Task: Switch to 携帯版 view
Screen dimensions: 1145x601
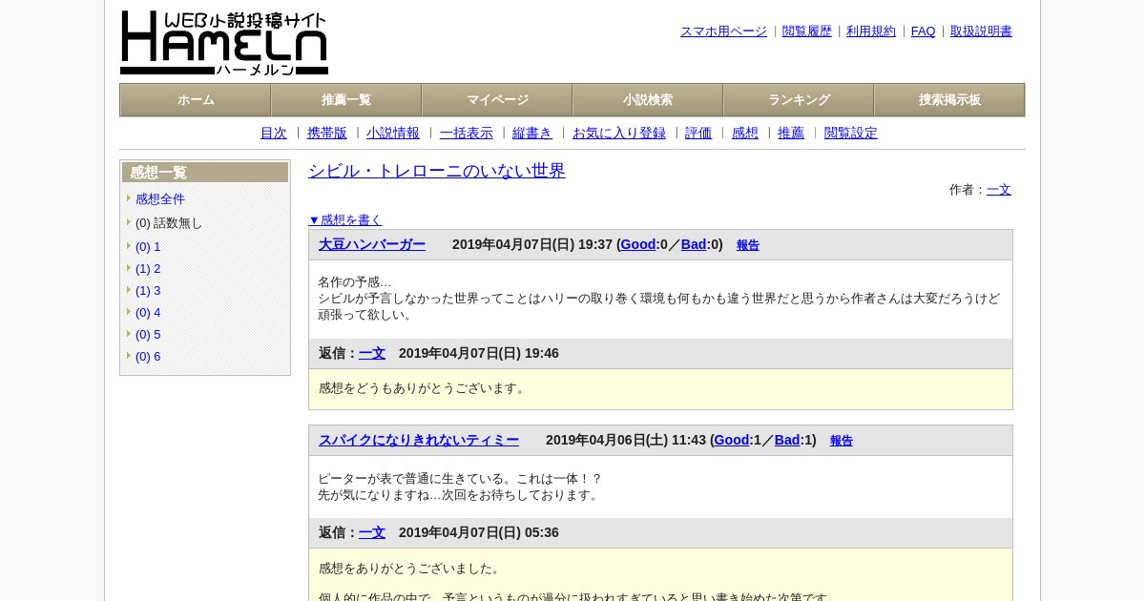Action: (x=327, y=134)
